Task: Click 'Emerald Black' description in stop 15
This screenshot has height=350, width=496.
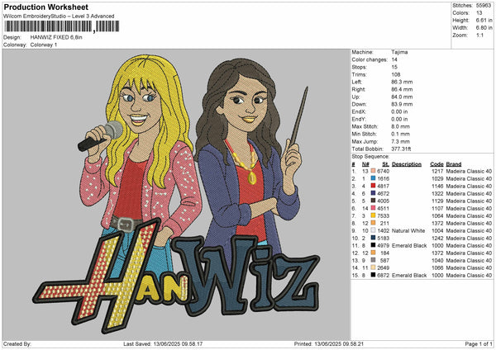Action: click(x=409, y=275)
